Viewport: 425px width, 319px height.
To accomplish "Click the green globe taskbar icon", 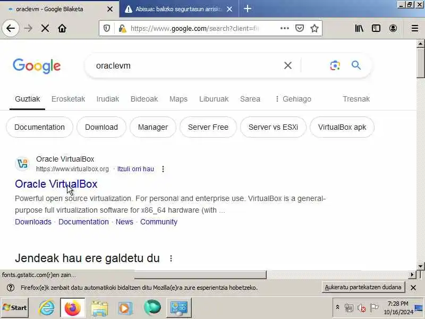I will click(x=152, y=308).
